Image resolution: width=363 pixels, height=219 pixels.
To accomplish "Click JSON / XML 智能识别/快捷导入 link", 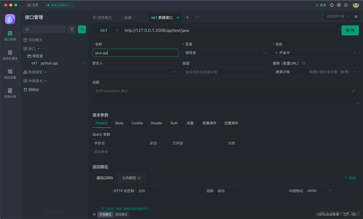I will [x=125, y=209].
